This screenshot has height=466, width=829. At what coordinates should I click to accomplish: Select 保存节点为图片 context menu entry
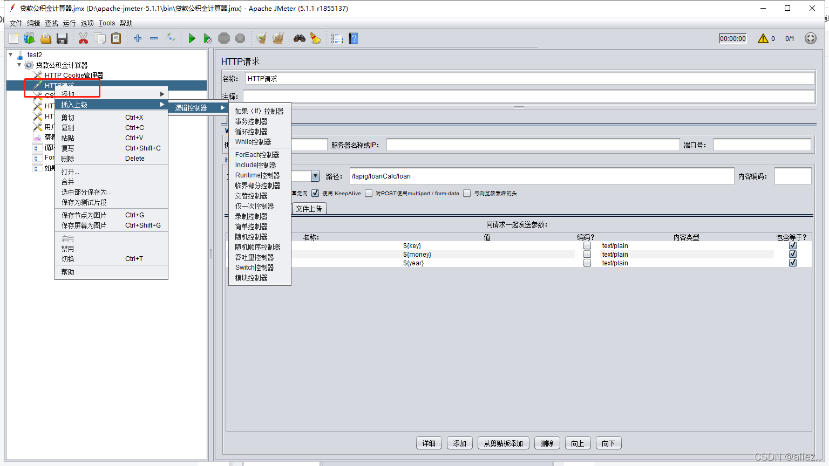(x=112, y=215)
